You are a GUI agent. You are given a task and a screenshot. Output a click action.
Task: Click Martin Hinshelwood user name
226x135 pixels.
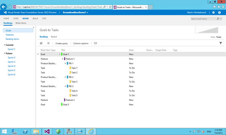(197, 12)
